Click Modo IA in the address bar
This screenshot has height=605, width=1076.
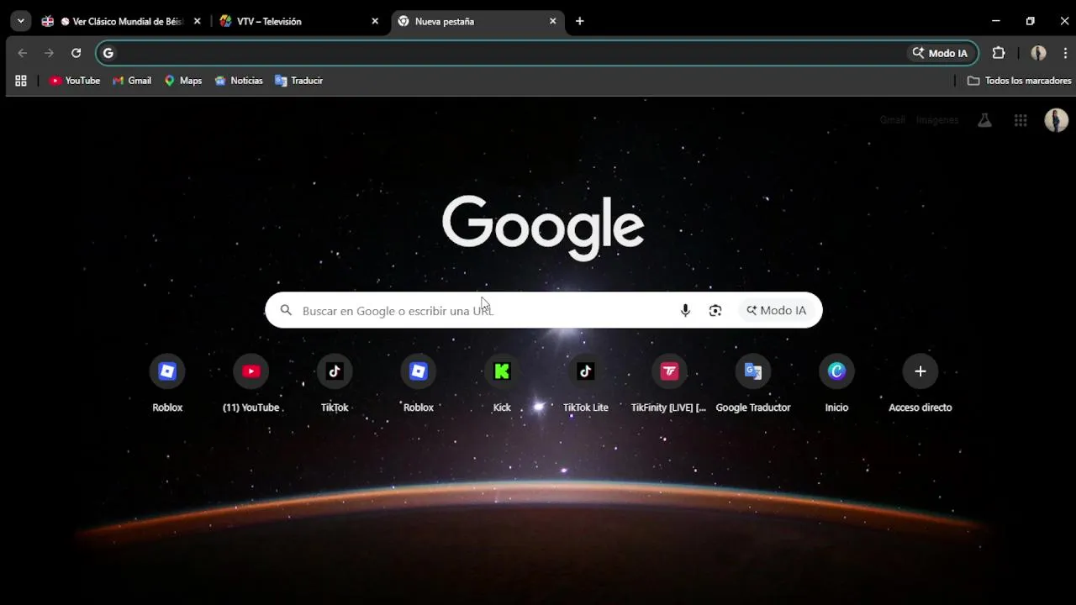click(x=940, y=53)
